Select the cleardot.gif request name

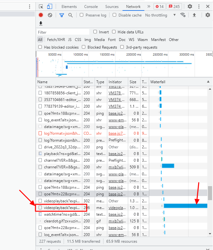pos(62,221)
